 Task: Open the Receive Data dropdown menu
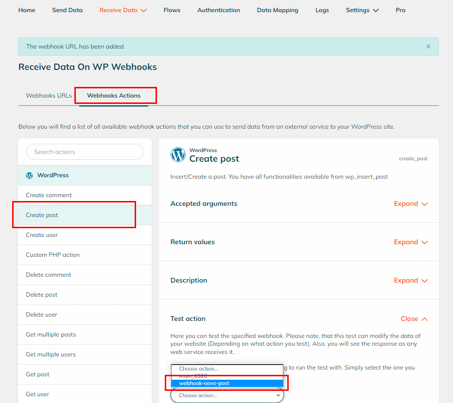click(x=123, y=10)
